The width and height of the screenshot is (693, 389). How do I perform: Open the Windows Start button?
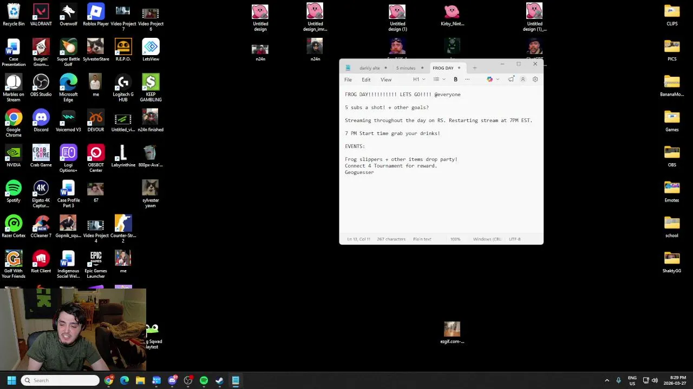pos(11,380)
